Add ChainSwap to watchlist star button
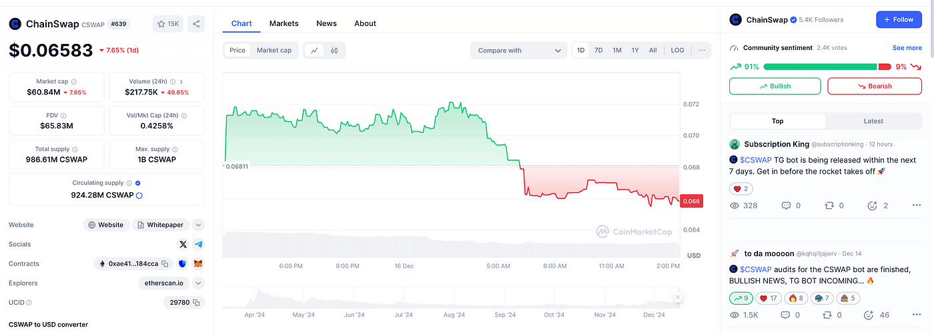The image size is (934, 334). point(167,24)
